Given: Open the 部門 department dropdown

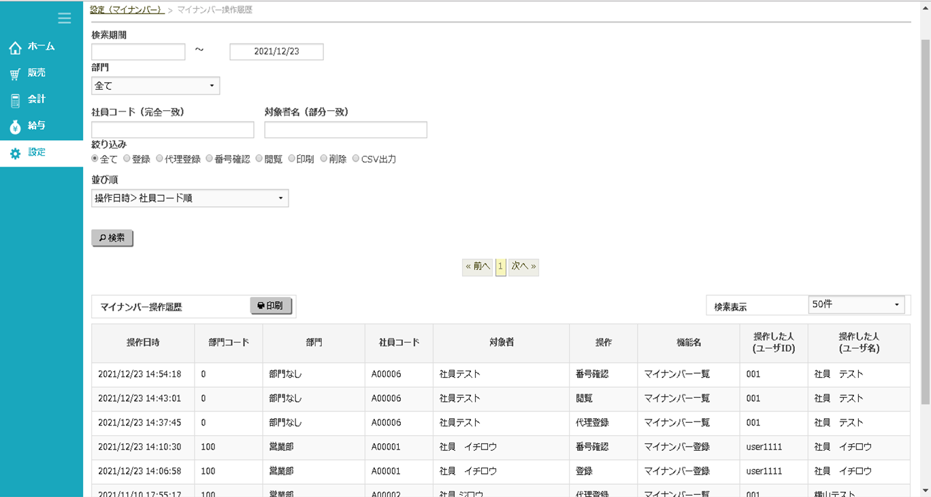Looking at the screenshot, I should pyautogui.click(x=155, y=86).
